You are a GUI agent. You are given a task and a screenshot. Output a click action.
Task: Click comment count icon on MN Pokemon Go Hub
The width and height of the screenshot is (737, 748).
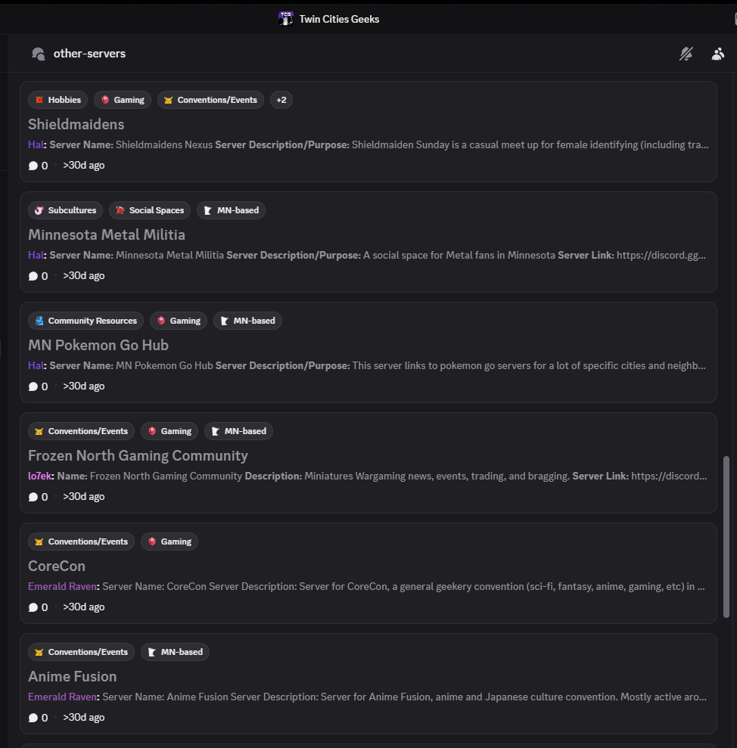tap(33, 386)
